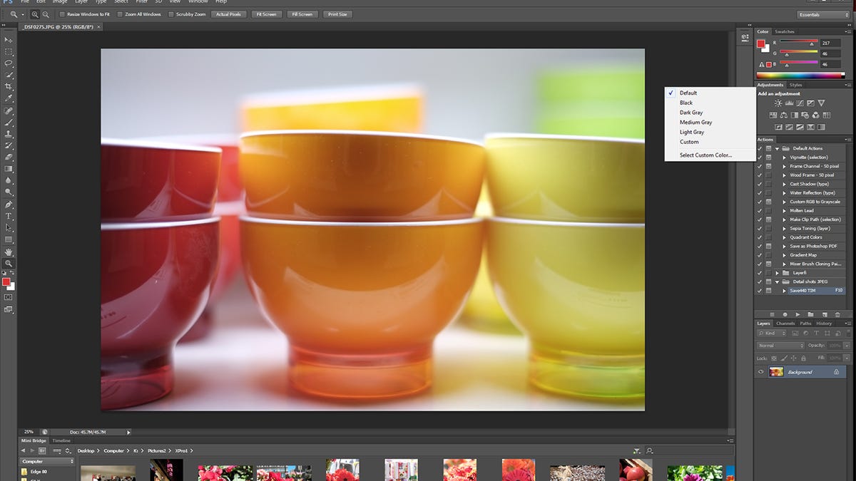Select the Horizontal Type tool

pos(9,215)
